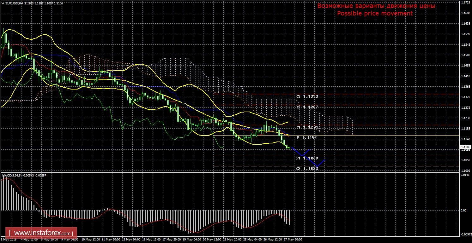Click the S1 1.1069 support label
The image size is (472, 243).
coord(306,158)
